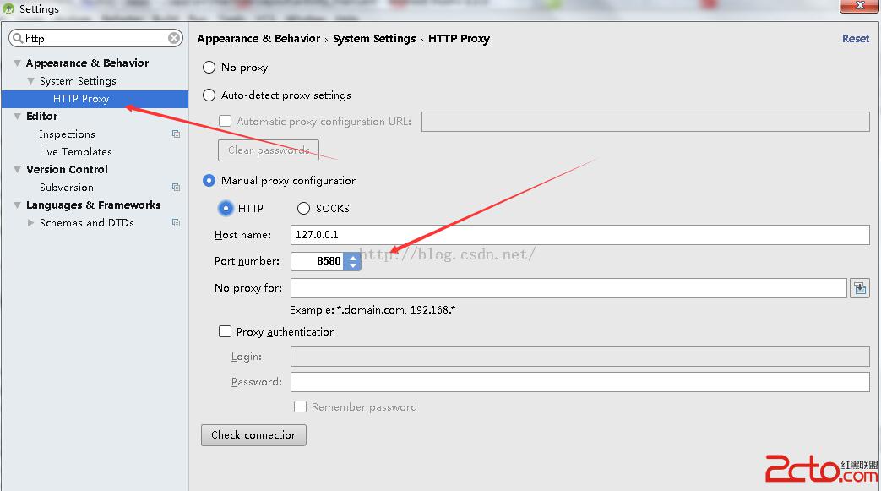The width and height of the screenshot is (881, 491).
Task: Click the Port number field
Action: (x=317, y=261)
